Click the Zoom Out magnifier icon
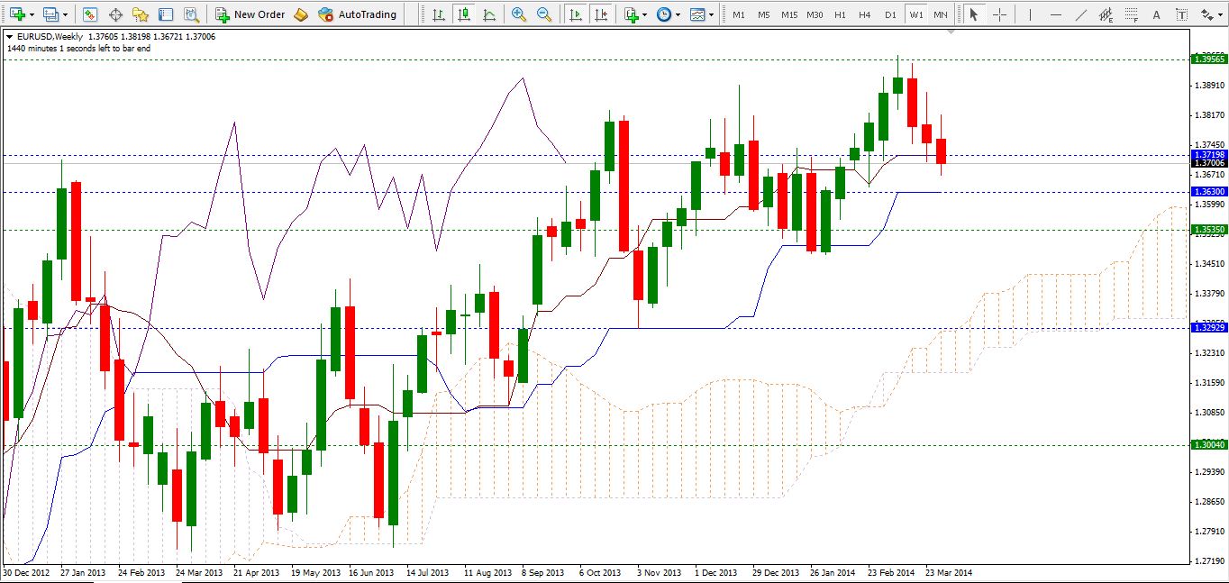The width and height of the screenshot is (1229, 583). tap(543, 14)
